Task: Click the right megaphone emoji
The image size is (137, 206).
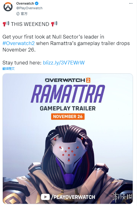Action: pyautogui.click(x=54, y=24)
